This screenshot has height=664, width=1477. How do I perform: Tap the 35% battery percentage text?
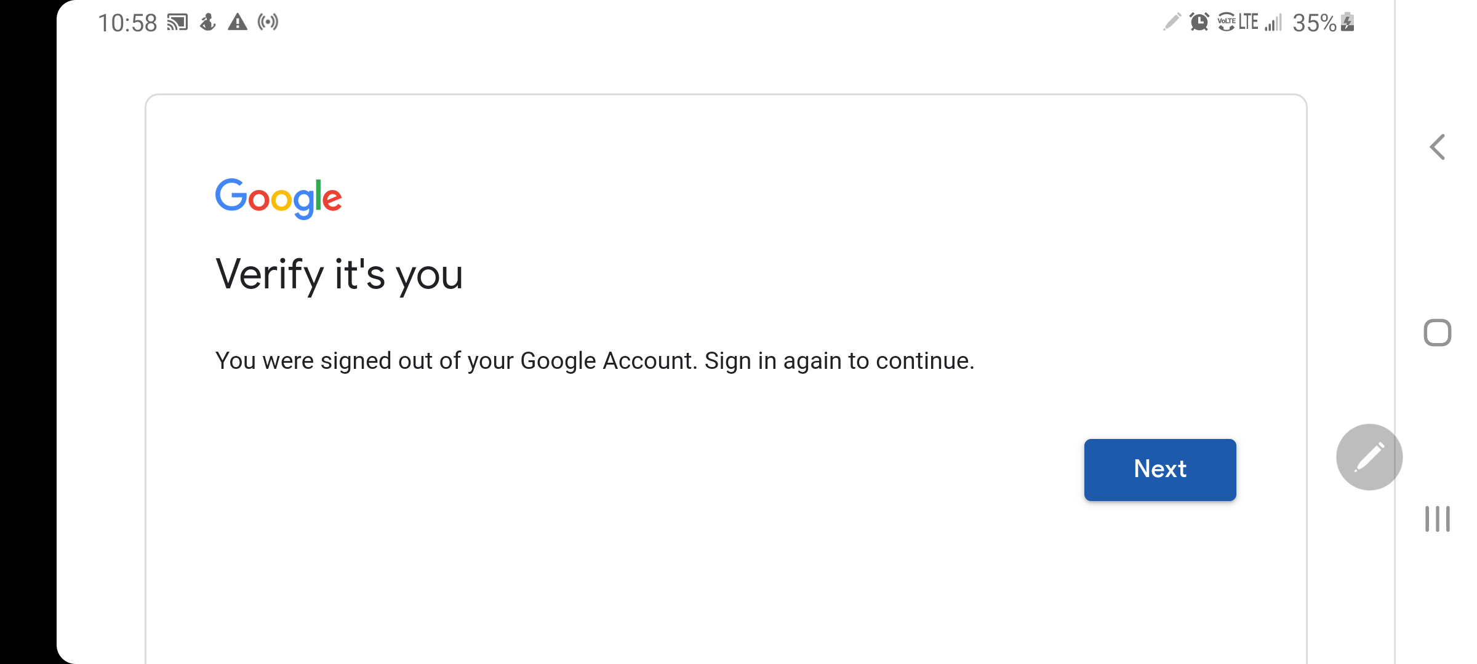click(x=1314, y=23)
